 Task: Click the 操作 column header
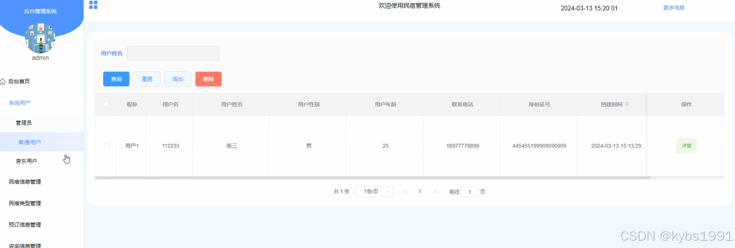click(686, 105)
